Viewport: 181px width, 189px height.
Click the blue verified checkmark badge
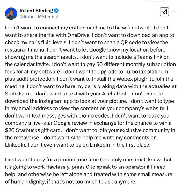(56, 11)
